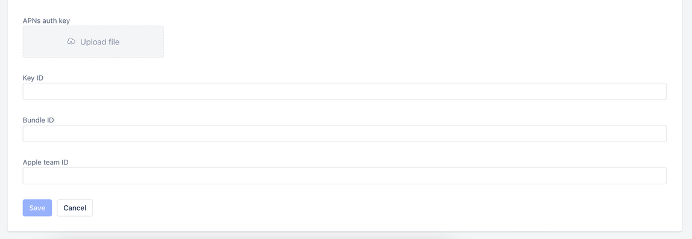Select the "Bundle ID" field label
The height and width of the screenshot is (239, 692).
(39, 120)
